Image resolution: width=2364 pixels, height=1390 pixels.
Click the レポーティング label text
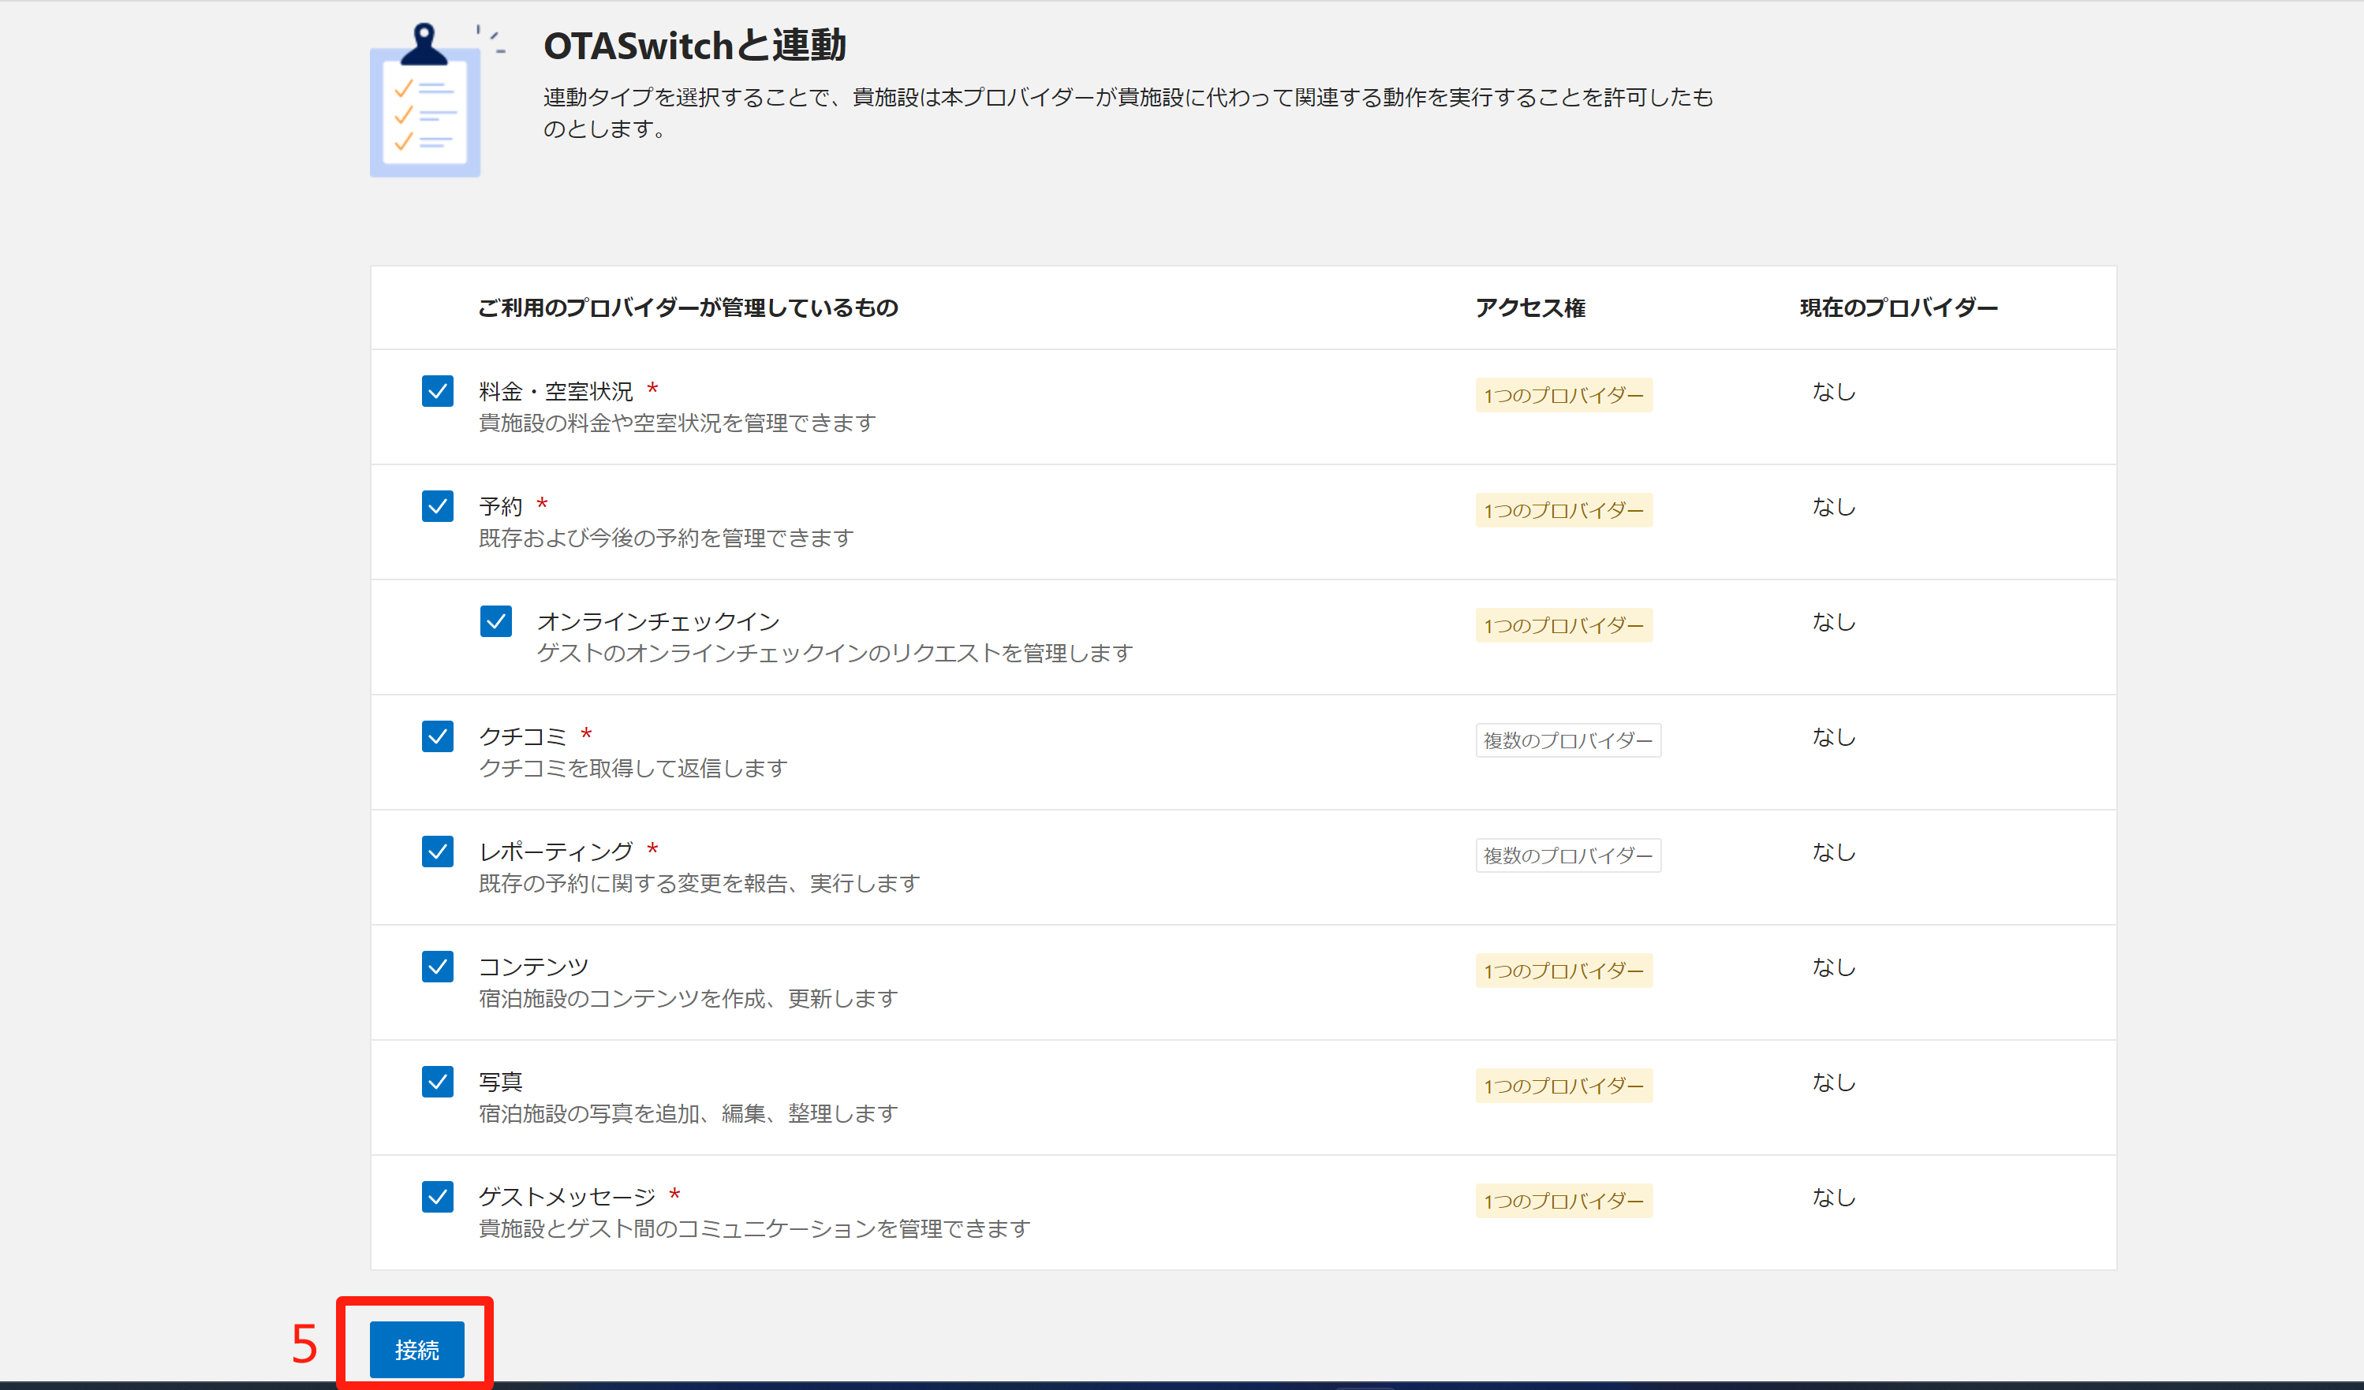point(556,852)
